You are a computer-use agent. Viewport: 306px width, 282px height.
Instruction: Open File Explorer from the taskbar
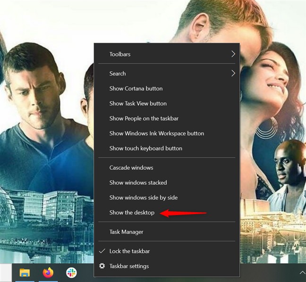point(25,273)
